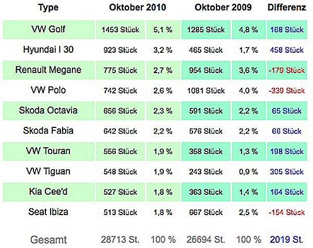
Task: Click the blue 458 Stück difference value
Action: (286, 50)
